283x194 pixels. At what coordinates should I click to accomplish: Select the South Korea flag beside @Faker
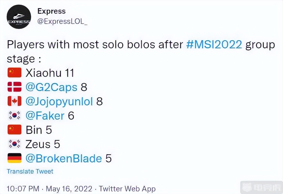coord(14,116)
